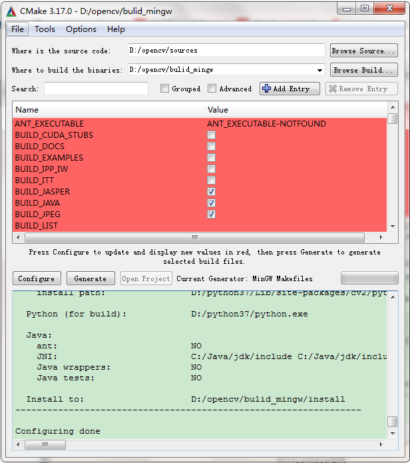The image size is (410, 463).
Task: Uncheck BUILD_JPEG checkbox
Action: 211,214
